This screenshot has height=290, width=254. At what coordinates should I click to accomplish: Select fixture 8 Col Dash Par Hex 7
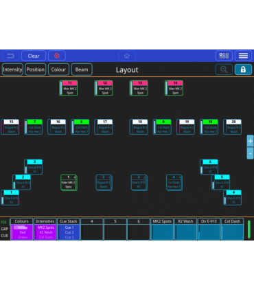click(80, 126)
